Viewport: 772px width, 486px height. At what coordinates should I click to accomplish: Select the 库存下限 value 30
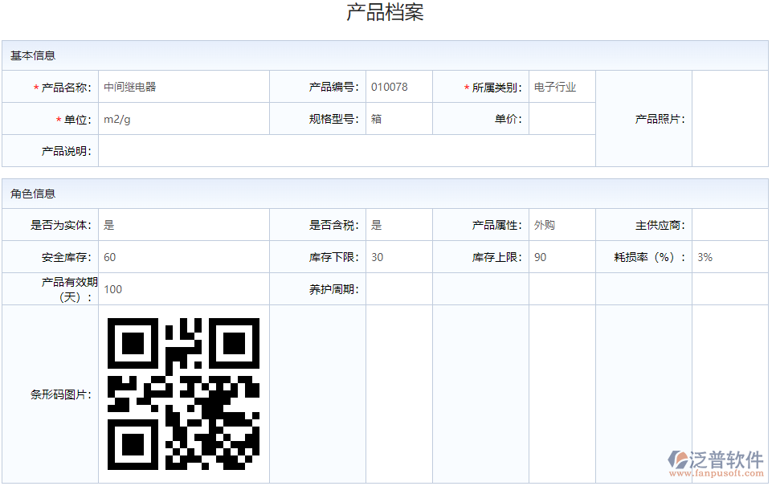(x=399, y=257)
